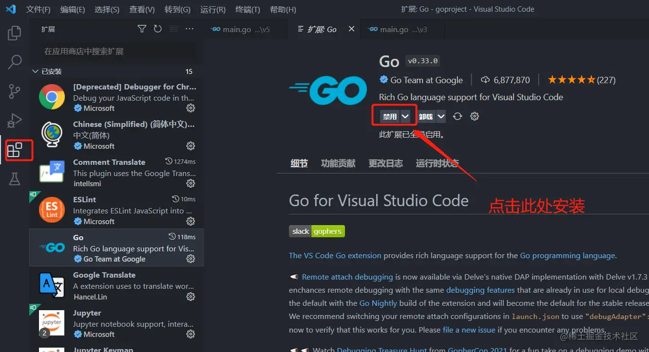Viewport: 649px width, 352px height.
Task: Open gear settings for Go in list
Action: [x=191, y=259]
